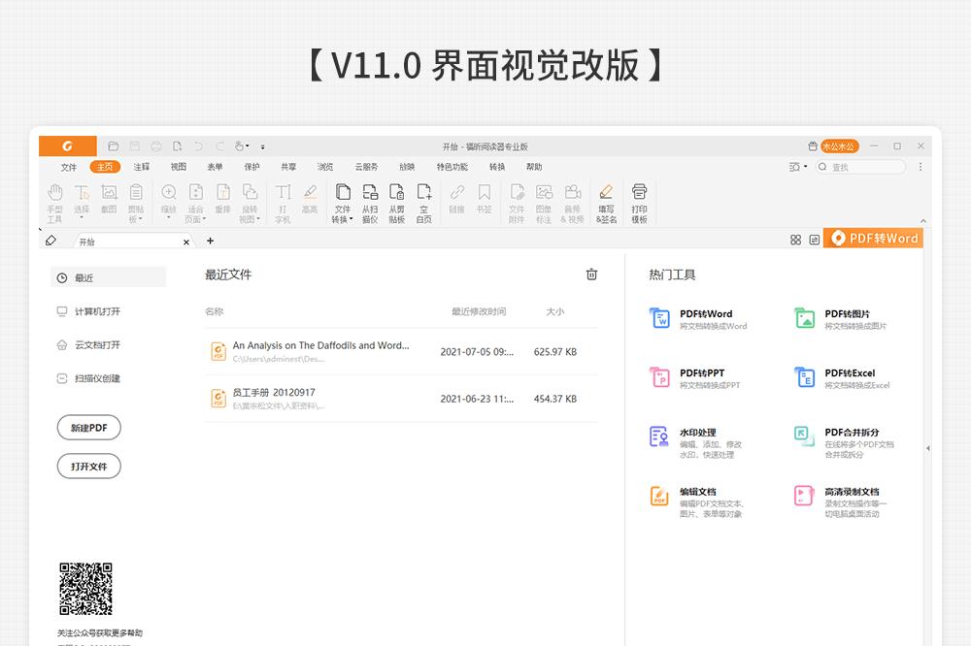Select the 手型工具 hand tool
Viewport: 971px width, 646px height.
55,203
